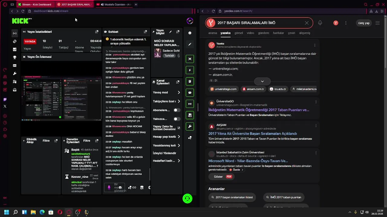Open İlköğretim Matematik Öğretmenliği 2017 Taban Puanları link
The height and width of the screenshot is (217, 387).
point(259,110)
